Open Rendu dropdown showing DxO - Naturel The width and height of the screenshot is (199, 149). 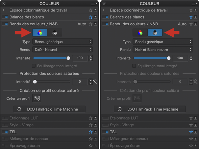click(62, 50)
